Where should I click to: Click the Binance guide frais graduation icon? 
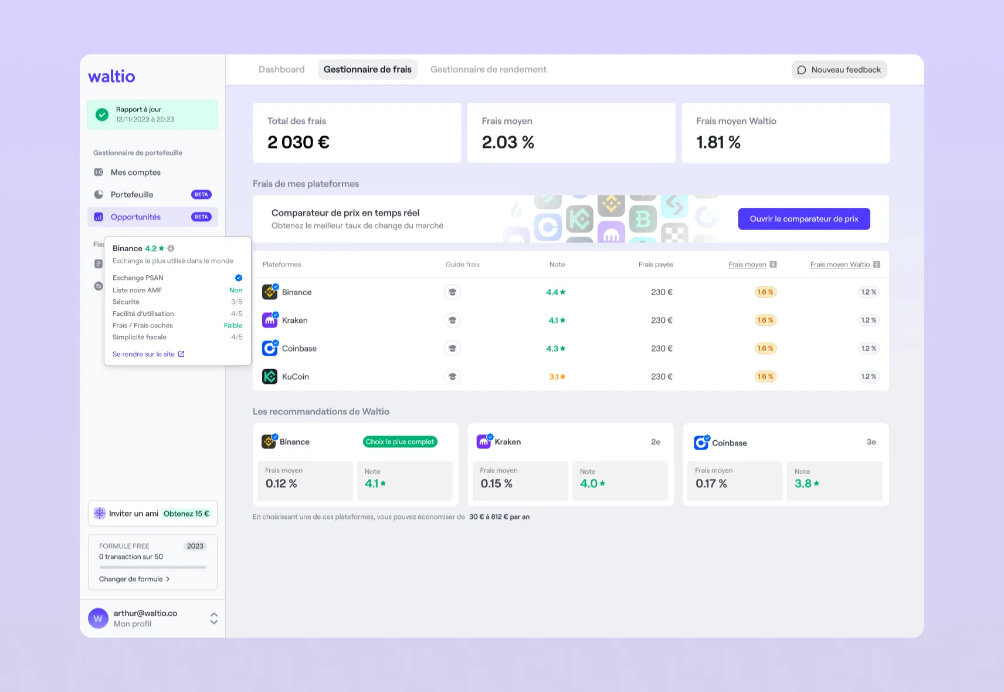coord(452,292)
